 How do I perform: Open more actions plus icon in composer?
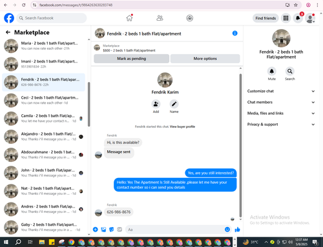tap(96, 230)
